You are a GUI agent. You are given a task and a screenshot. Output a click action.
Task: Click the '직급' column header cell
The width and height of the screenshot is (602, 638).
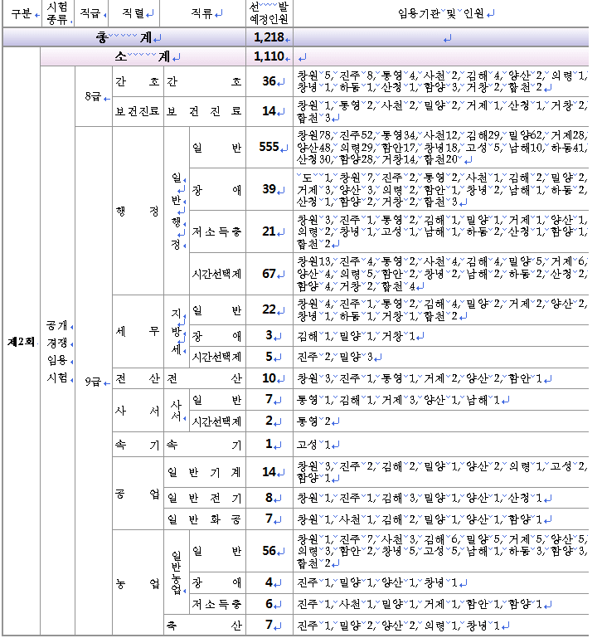(x=93, y=13)
